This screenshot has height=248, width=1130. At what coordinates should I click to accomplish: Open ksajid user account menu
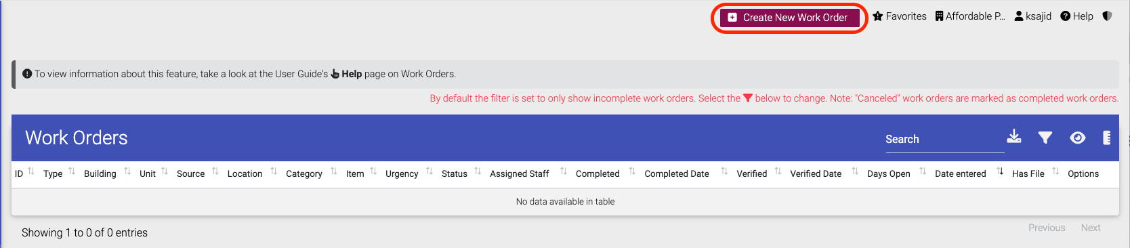tap(1032, 16)
